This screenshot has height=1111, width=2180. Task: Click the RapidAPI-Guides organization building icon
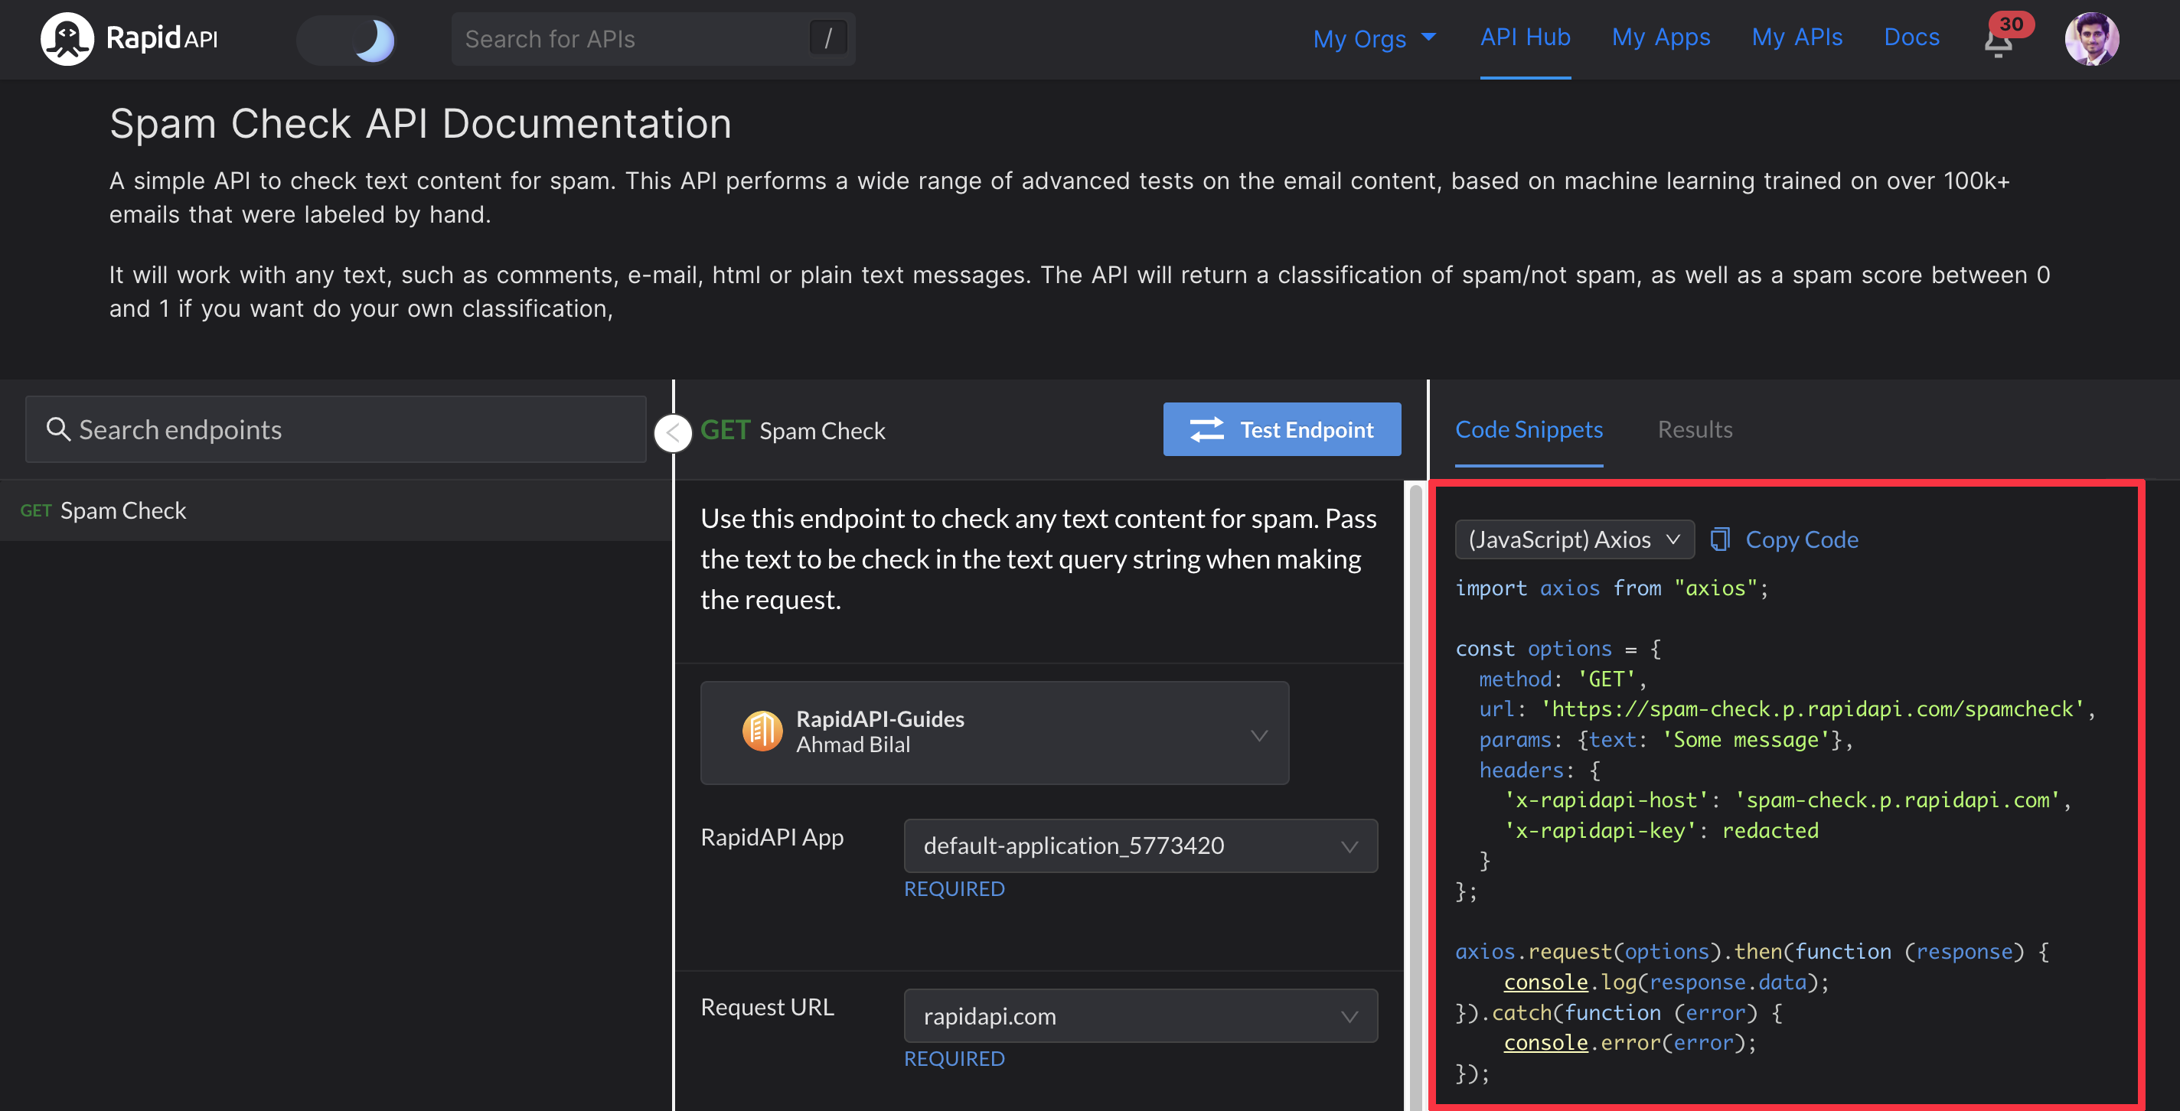click(762, 731)
